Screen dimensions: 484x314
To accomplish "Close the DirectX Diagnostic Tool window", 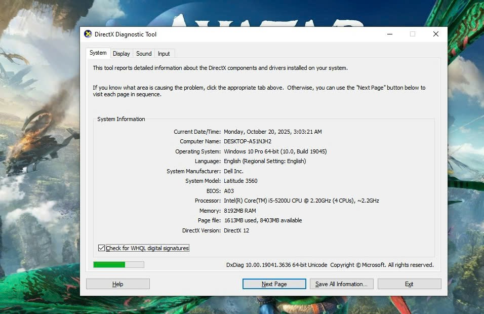I will [x=435, y=34].
